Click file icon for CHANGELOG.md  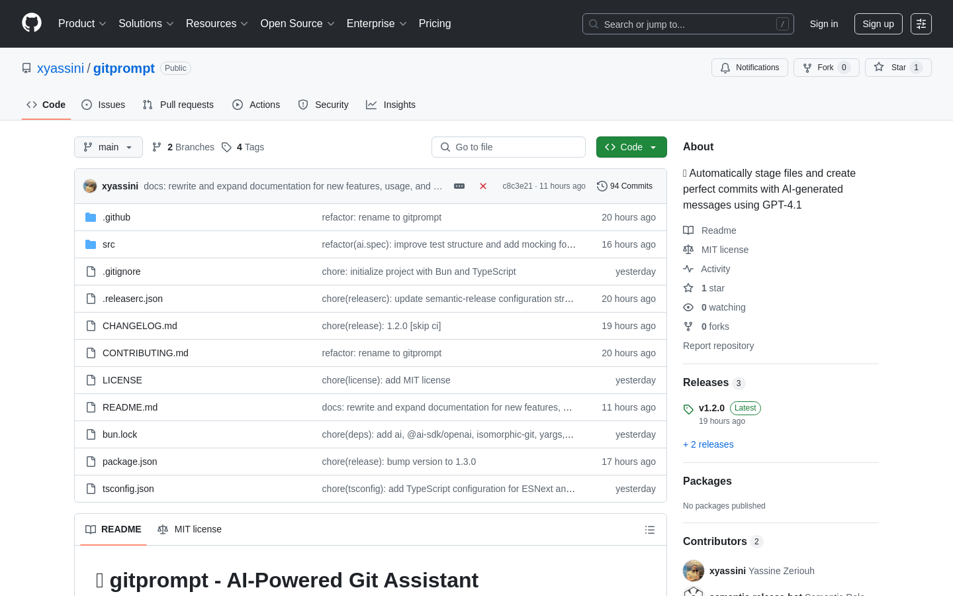(91, 326)
